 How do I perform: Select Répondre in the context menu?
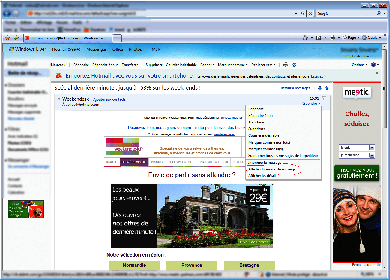[x=283, y=109]
